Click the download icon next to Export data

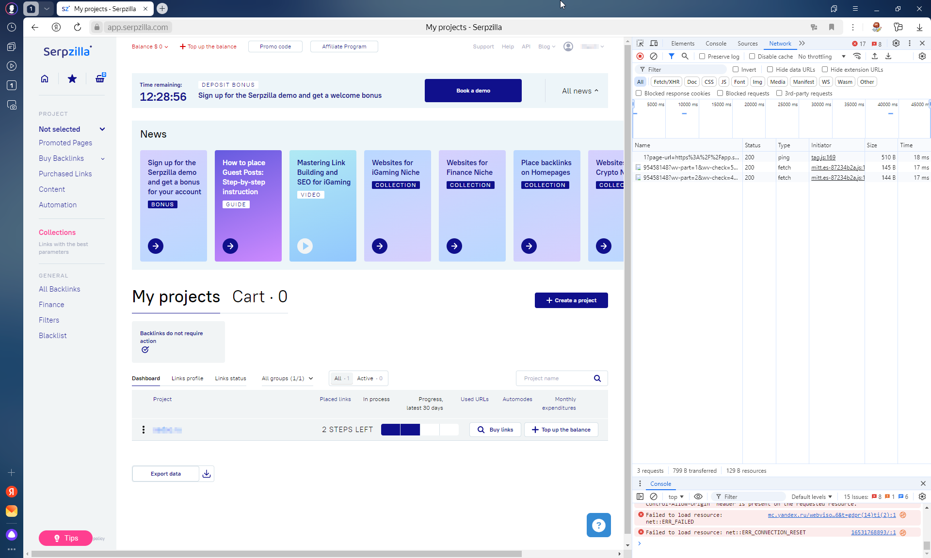tap(207, 474)
